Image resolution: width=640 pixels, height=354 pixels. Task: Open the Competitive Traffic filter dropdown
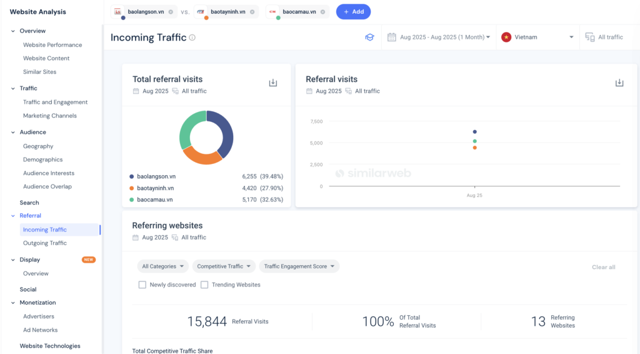tap(224, 266)
